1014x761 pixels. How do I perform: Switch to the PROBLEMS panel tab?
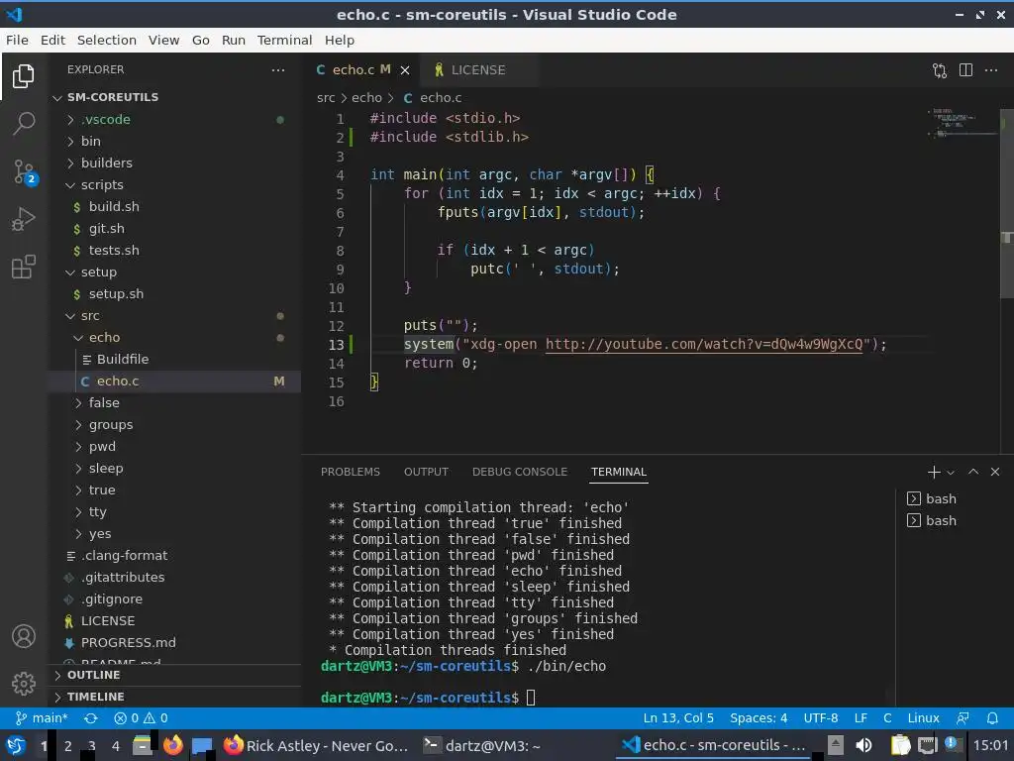coord(351,472)
